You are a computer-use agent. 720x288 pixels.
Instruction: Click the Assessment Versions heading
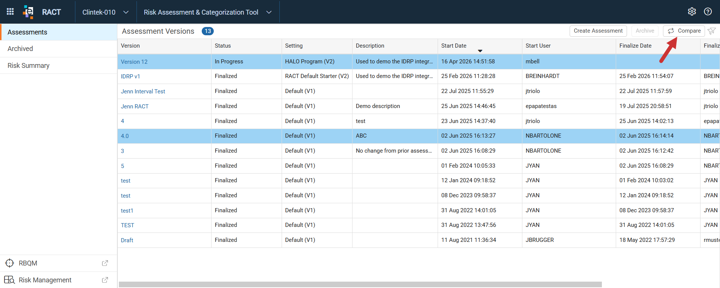click(x=158, y=31)
